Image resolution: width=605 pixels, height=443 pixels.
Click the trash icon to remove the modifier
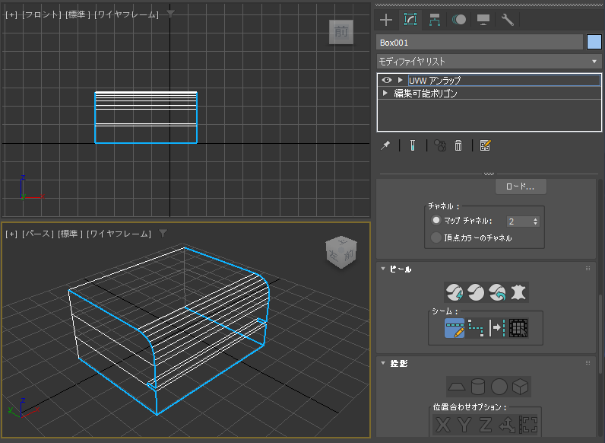(x=458, y=145)
